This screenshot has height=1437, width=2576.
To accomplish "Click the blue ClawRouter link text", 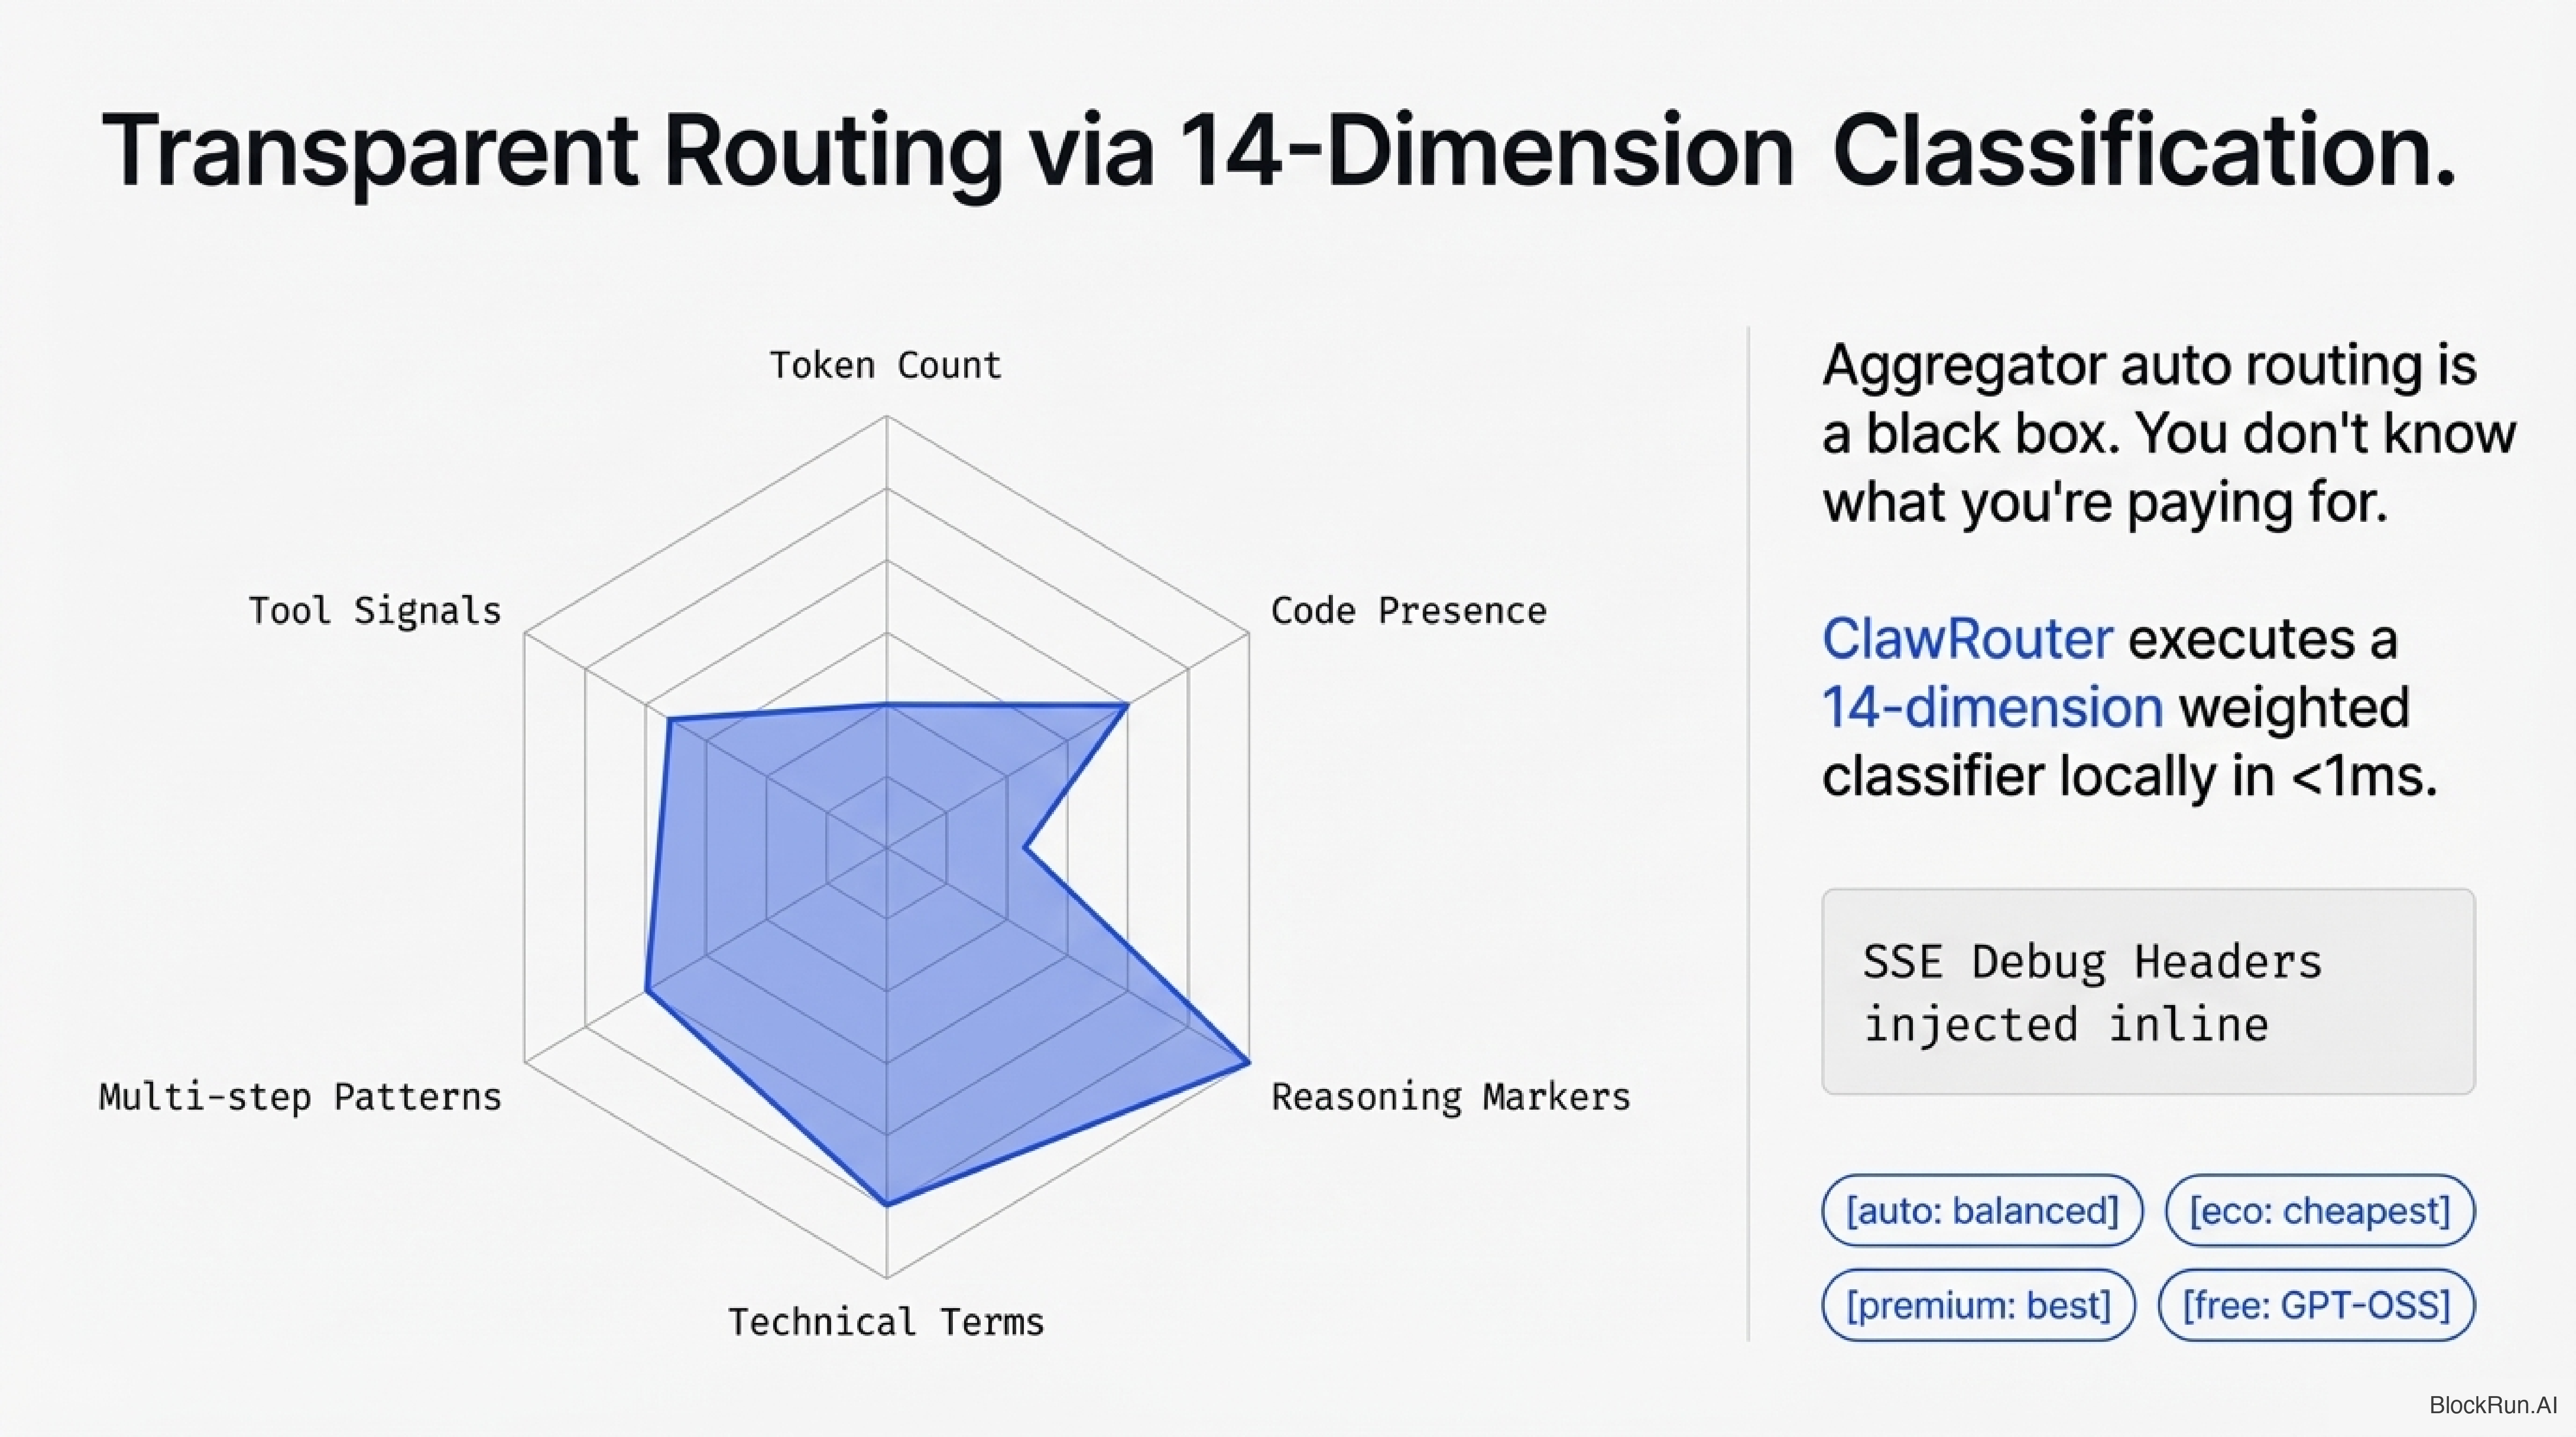I will point(1966,639).
